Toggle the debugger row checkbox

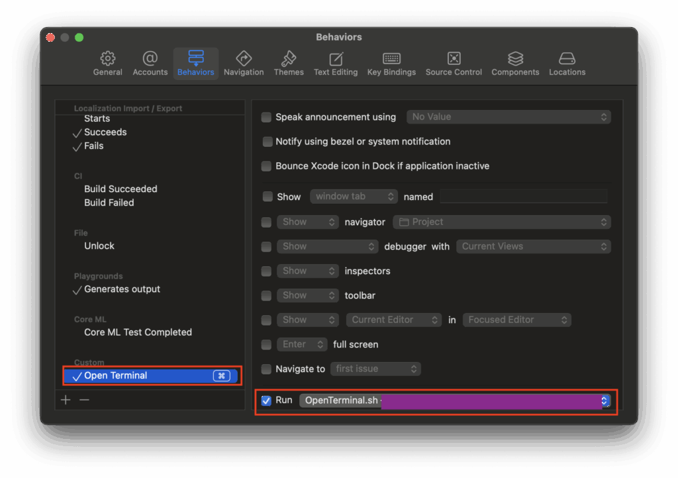click(266, 246)
